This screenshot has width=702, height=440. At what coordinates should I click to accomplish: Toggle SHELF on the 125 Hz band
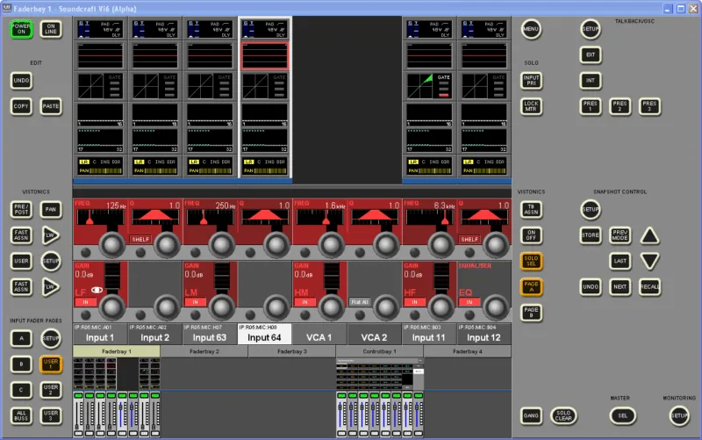pyautogui.click(x=140, y=239)
